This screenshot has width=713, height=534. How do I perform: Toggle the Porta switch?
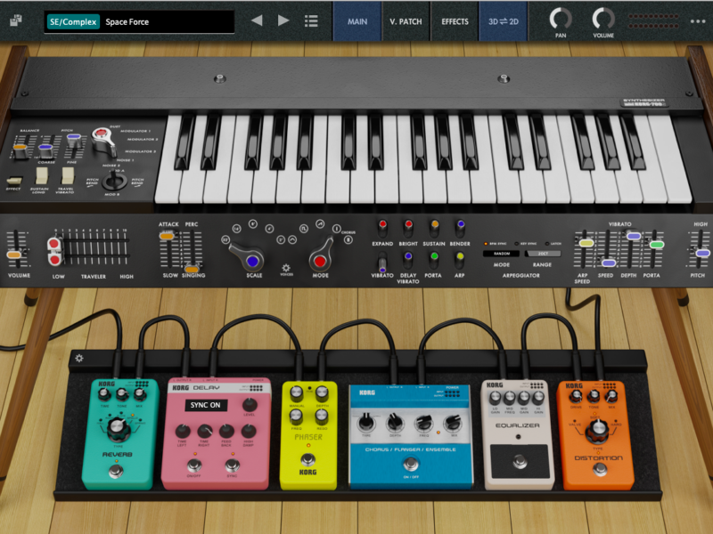click(x=434, y=260)
